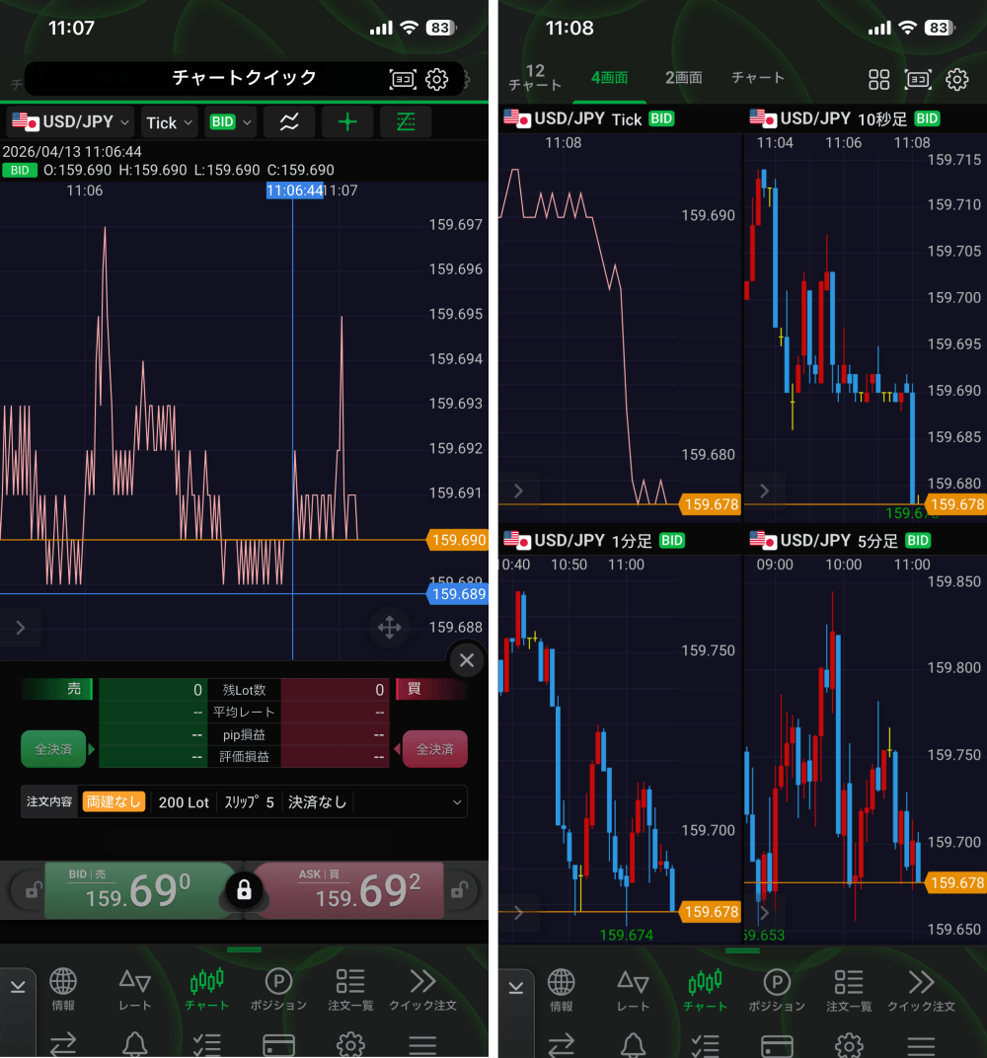The width and height of the screenshot is (987, 1058).
Task: Toggle the BID side unlock icon
Action: click(x=33, y=891)
